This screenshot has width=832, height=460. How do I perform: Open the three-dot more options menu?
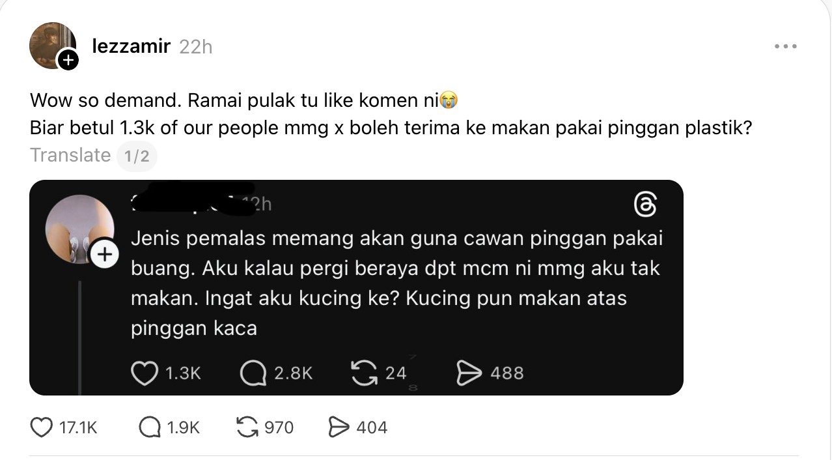tap(786, 47)
